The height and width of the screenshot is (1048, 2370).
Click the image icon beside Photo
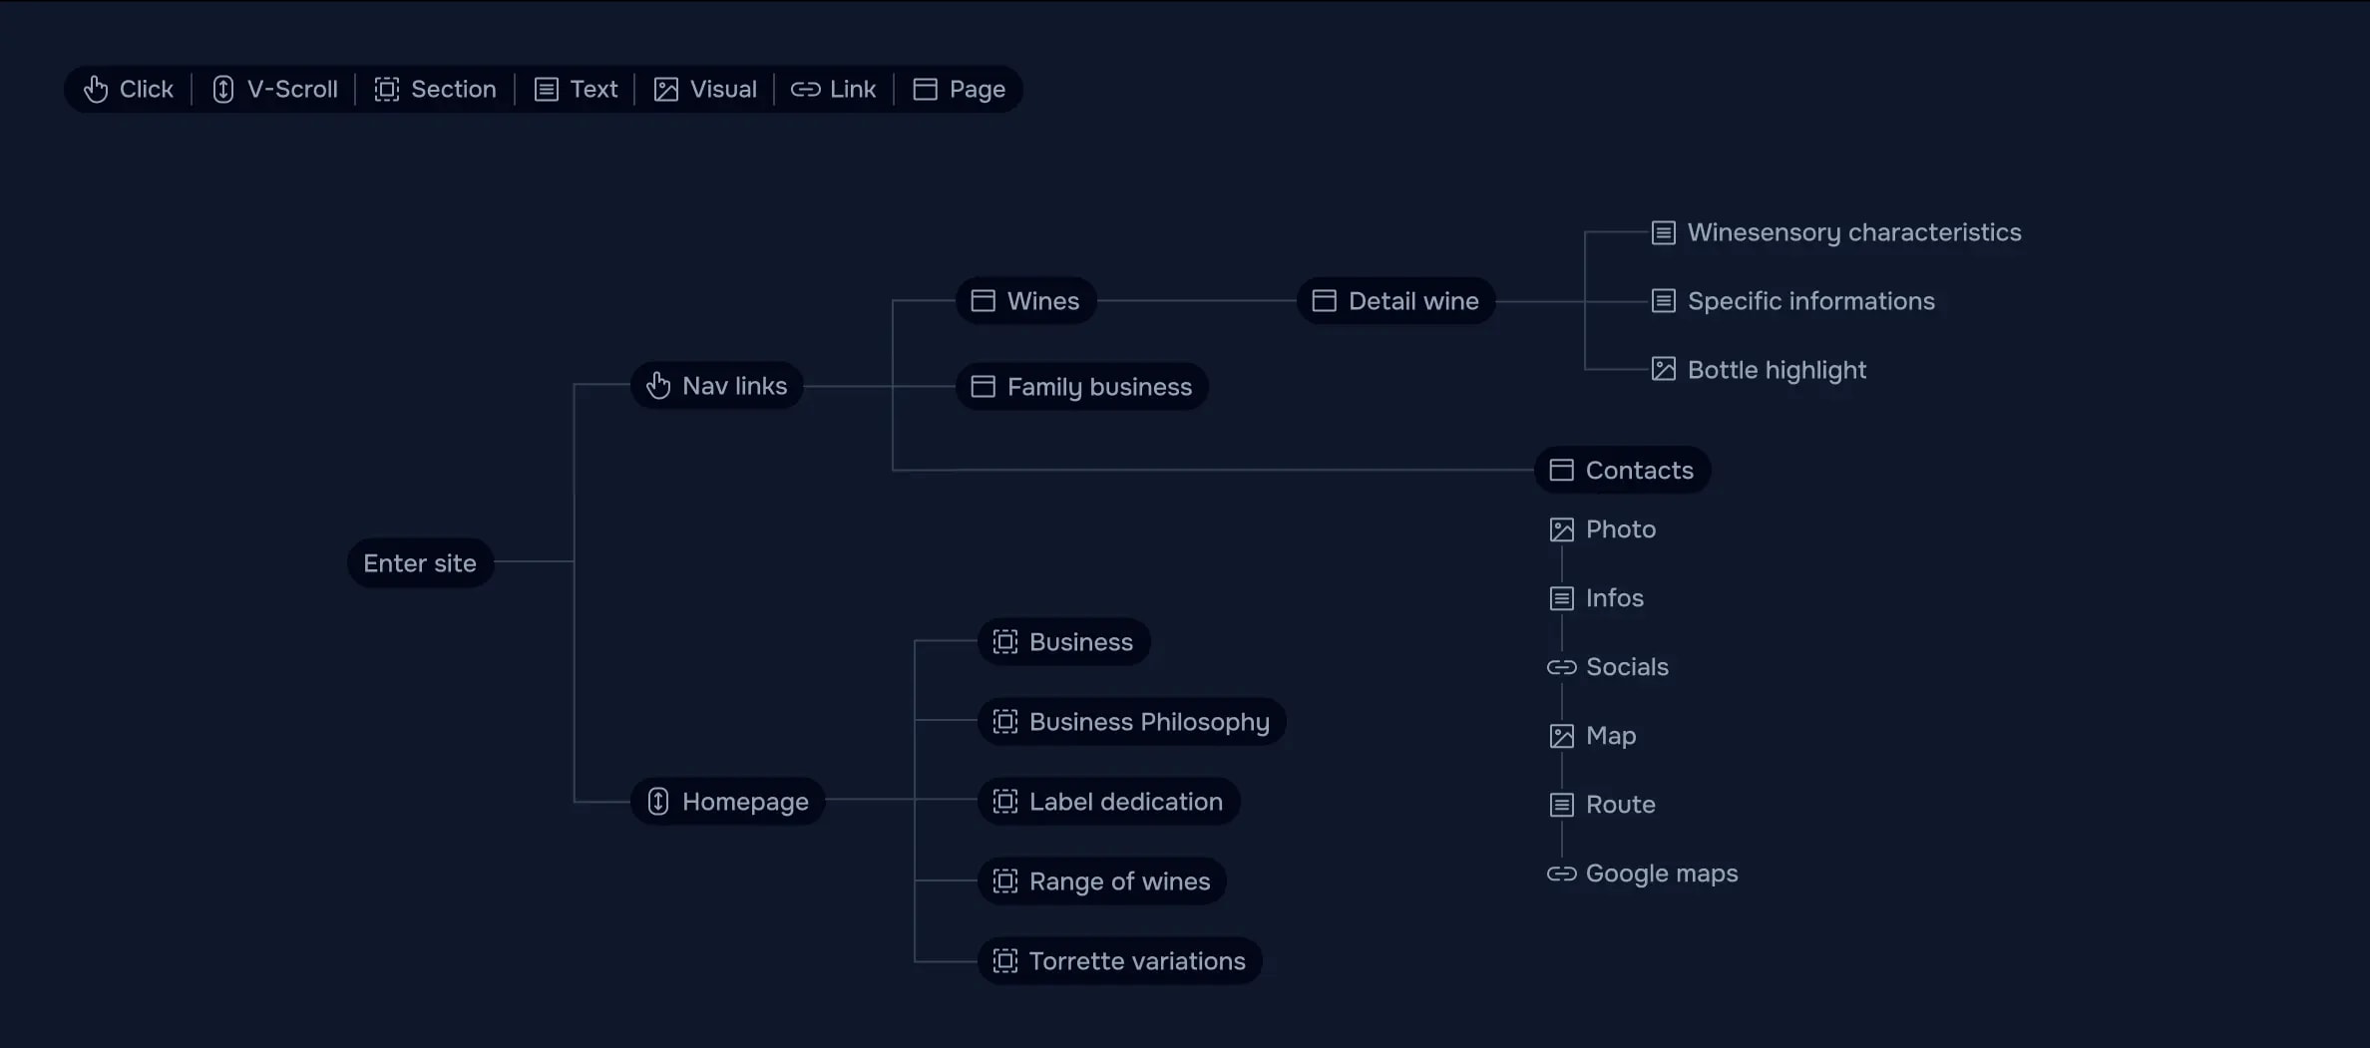click(x=1562, y=529)
